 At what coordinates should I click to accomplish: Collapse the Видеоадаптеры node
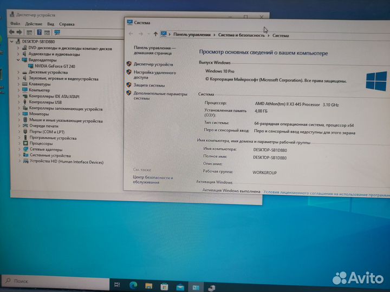coord(18,59)
